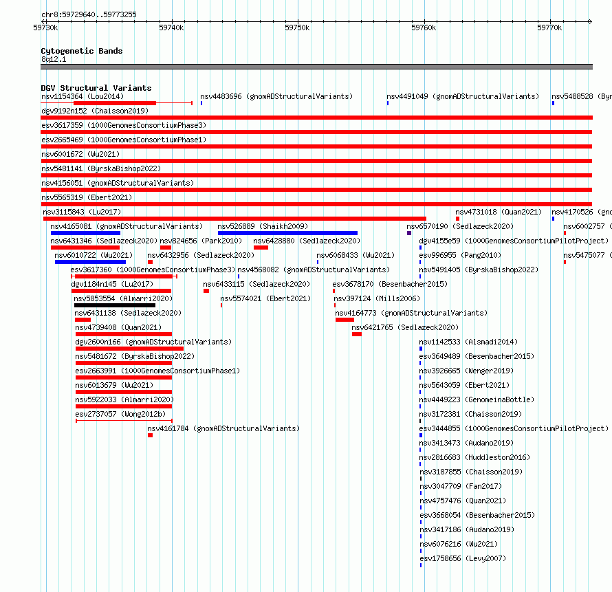This screenshot has width=612, height=592.
Task: Open nsv4165081 (gnomADStructuralVariants) variant
Action: pyautogui.click(x=127, y=226)
